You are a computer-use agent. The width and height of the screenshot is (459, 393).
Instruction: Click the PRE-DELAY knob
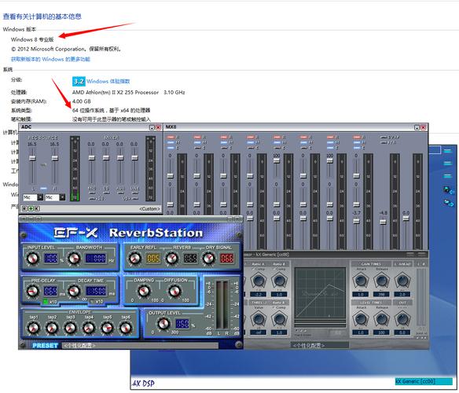point(32,291)
